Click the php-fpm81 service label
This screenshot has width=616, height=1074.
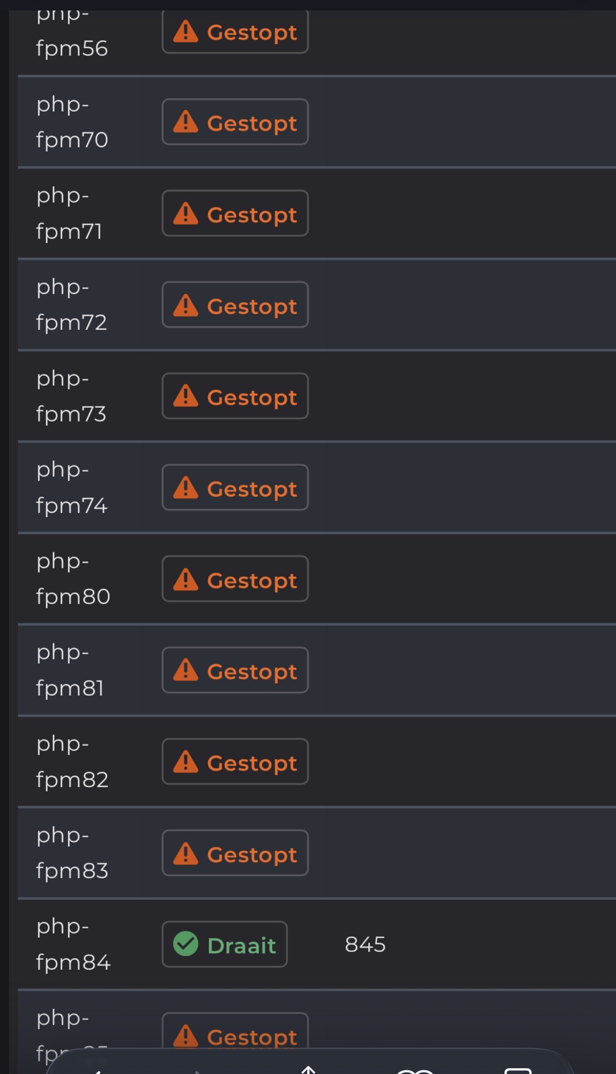click(x=69, y=670)
